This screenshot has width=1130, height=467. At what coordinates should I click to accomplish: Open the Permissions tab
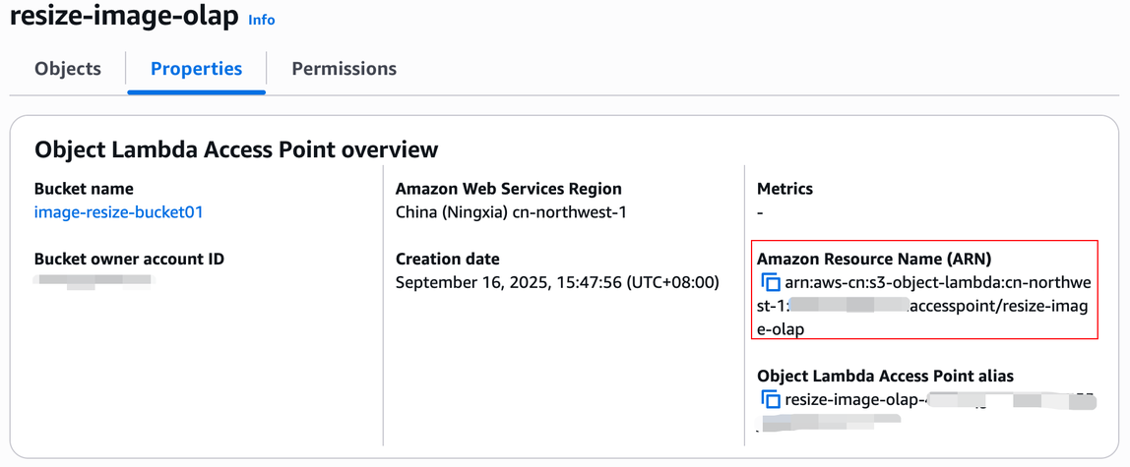pos(345,69)
